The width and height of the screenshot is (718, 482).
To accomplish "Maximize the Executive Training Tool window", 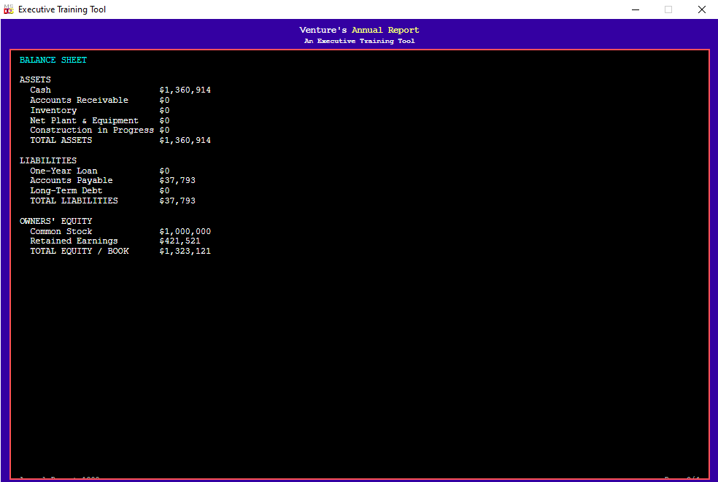I will pos(668,9).
